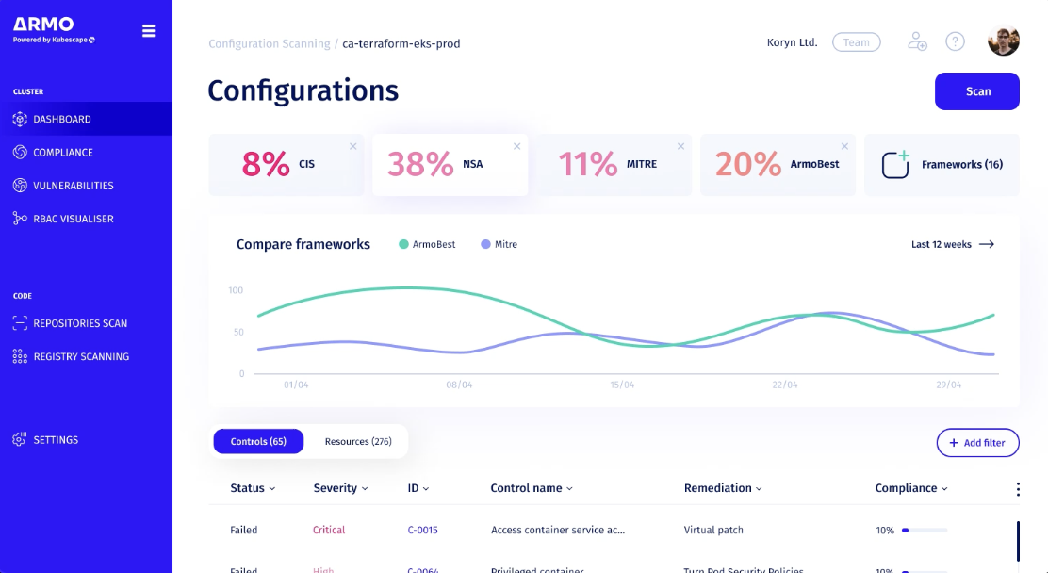Open the Settings menu item
This screenshot has height=573, width=1048.
click(x=86, y=439)
